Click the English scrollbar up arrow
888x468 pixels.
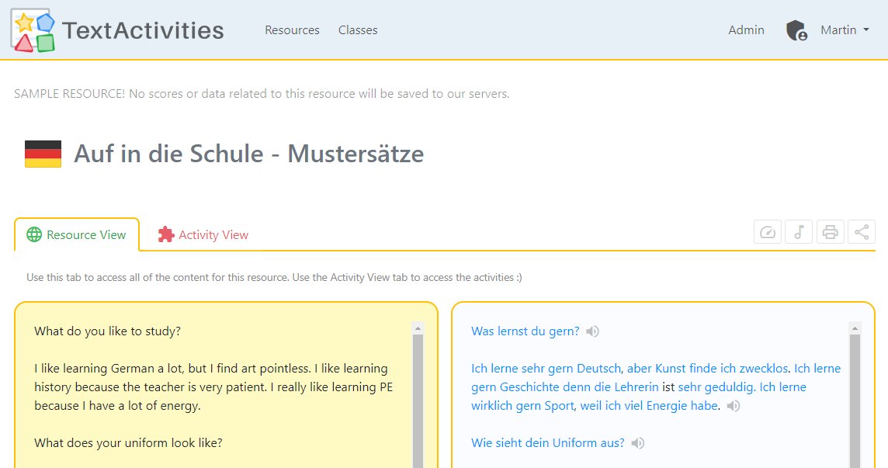click(x=418, y=328)
